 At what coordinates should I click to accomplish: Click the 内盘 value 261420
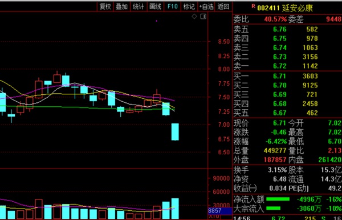330,160
